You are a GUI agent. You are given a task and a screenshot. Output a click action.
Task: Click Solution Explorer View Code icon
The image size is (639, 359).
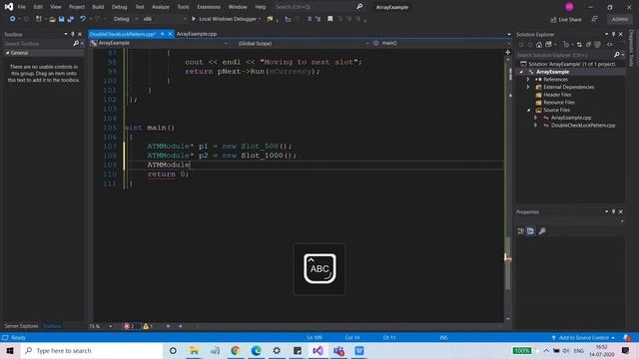(x=610, y=44)
